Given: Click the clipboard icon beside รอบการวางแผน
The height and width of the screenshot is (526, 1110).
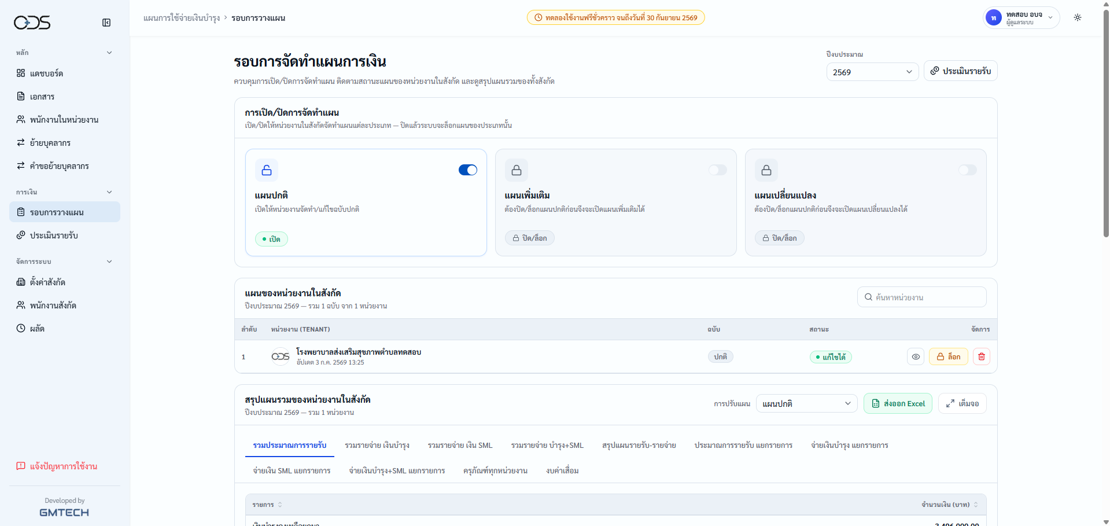Looking at the screenshot, I should click(x=21, y=212).
